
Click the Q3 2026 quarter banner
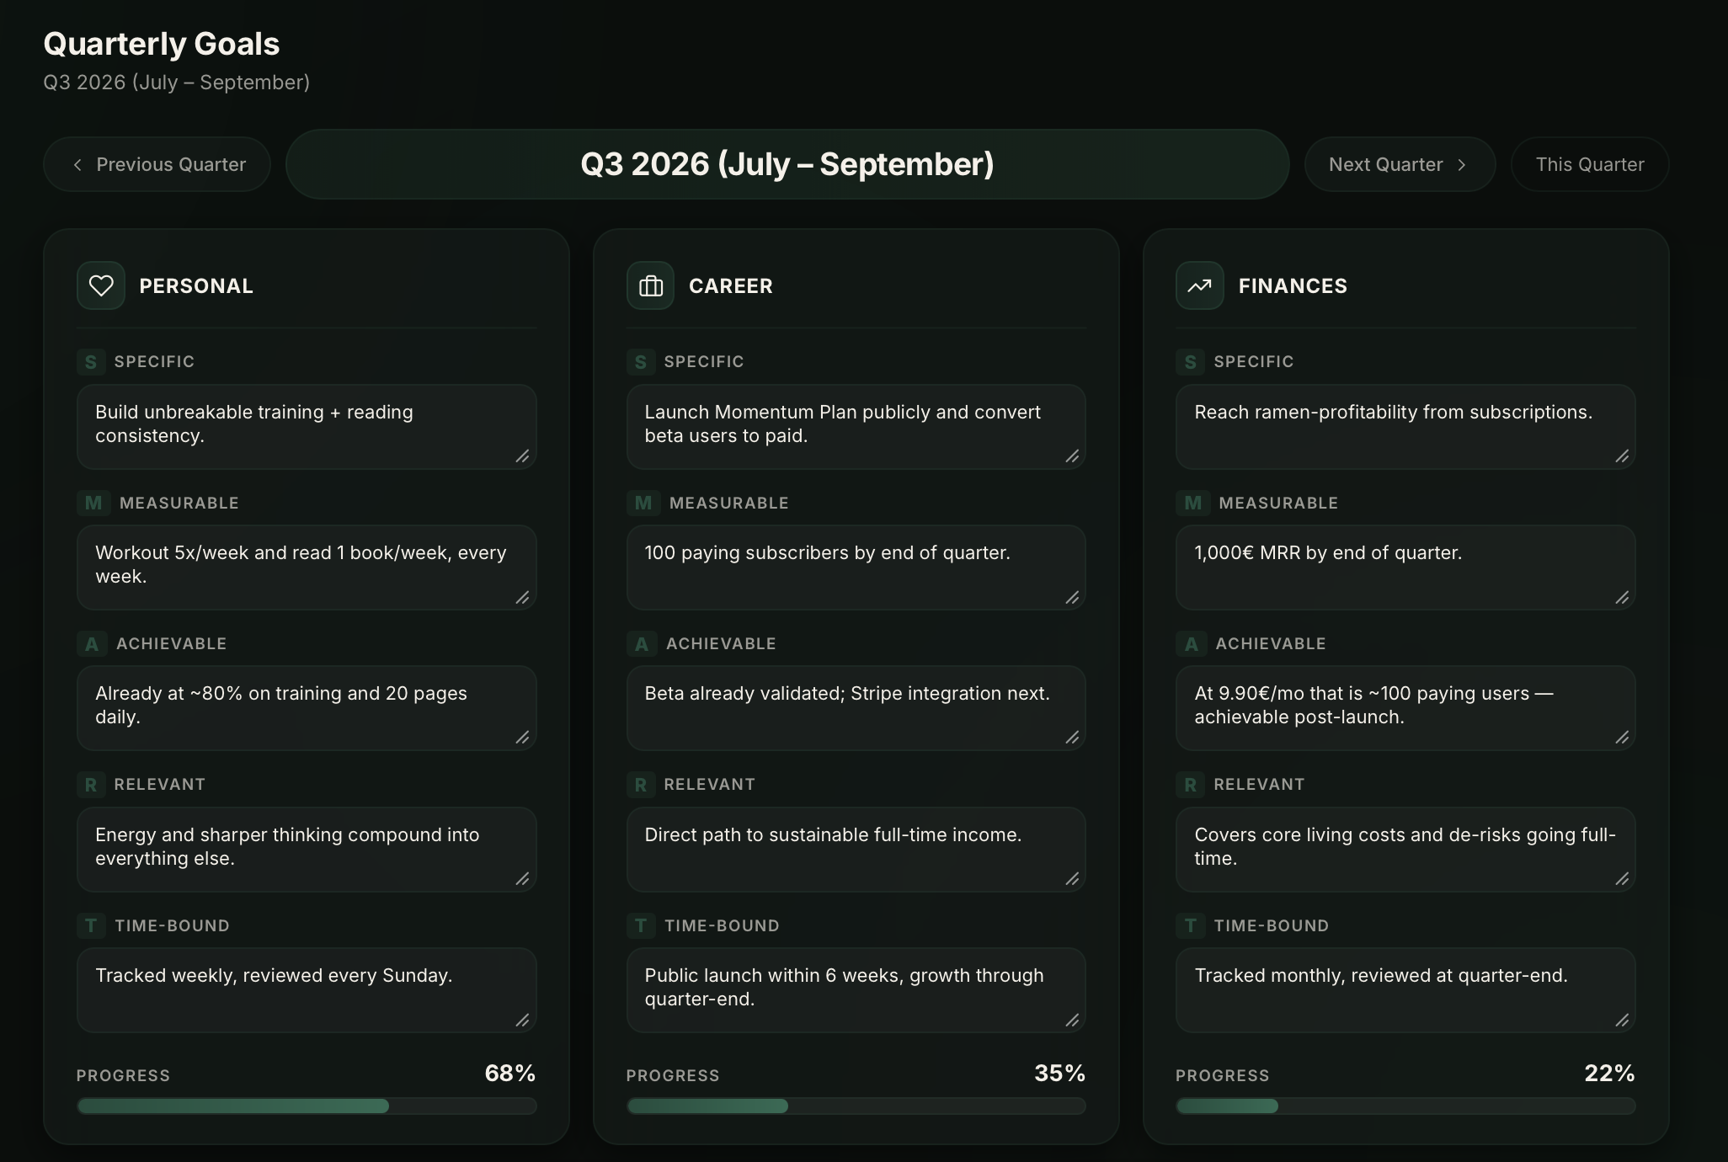tap(787, 164)
